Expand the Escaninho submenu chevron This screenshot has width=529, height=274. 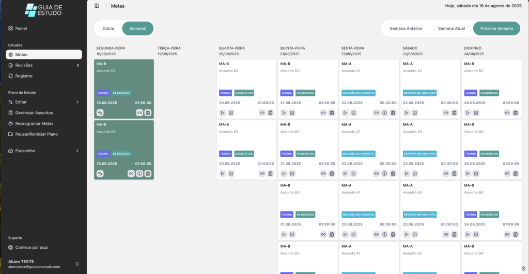(x=77, y=151)
